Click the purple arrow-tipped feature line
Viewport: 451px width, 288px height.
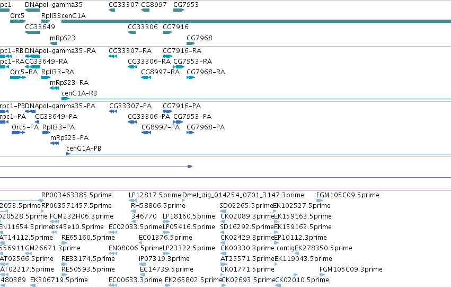click(x=96, y=167)
